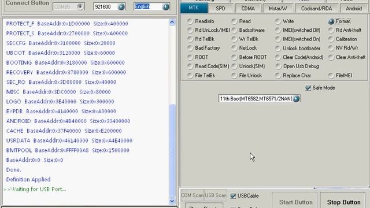The width and height of the screenshot is (370, 208).
Task: Switch to the SPD tab
Action: tap(220, 8)
